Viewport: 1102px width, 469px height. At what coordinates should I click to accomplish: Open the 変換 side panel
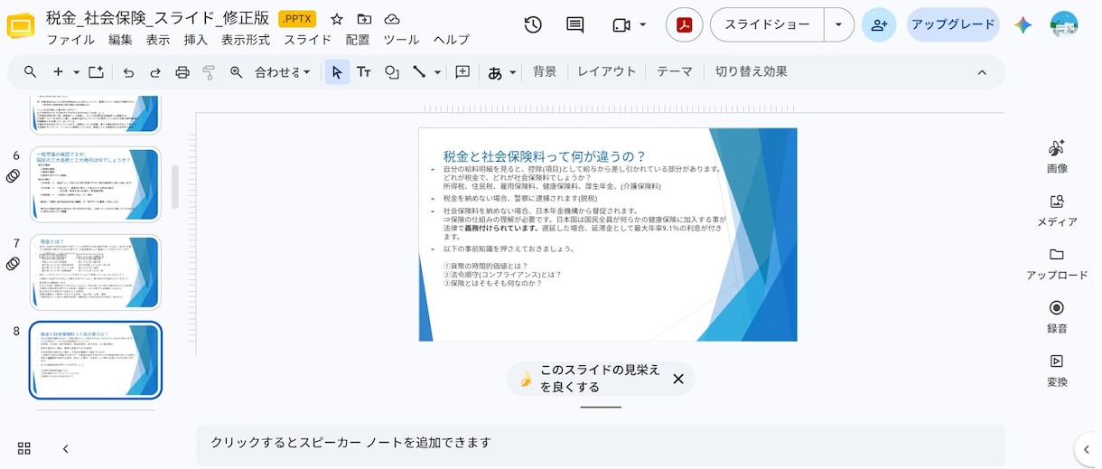pos(1057,370)
